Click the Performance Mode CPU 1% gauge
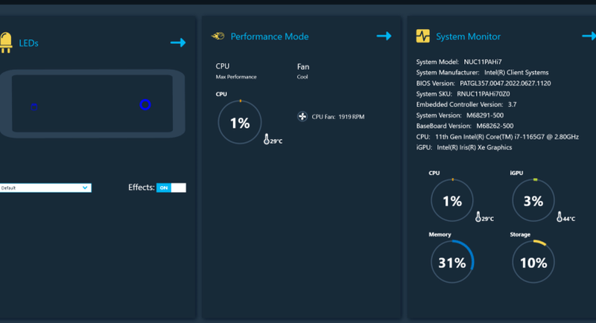 pos(240,122)
